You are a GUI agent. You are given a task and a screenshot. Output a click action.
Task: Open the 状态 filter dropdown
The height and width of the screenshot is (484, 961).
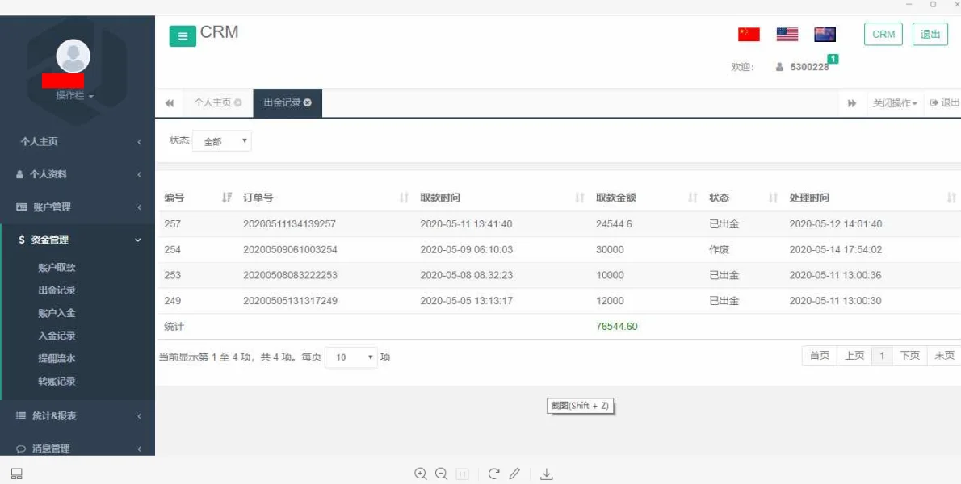[222, 141]
